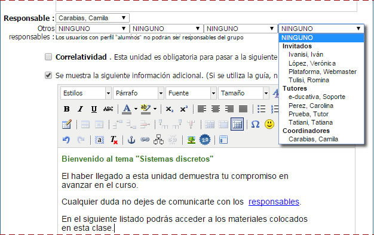Collapse the fourth opened NINGUNO dropdown
The width and height of the screenshot is (374, 235).
(321, 29)
